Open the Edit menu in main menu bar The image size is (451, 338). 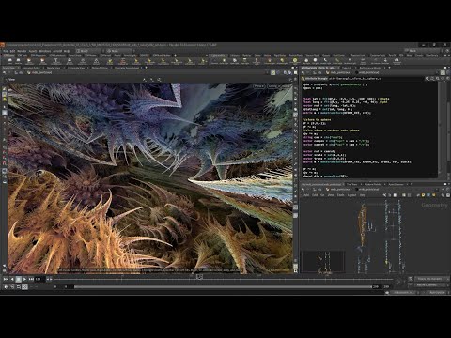[x=12, y=51]
